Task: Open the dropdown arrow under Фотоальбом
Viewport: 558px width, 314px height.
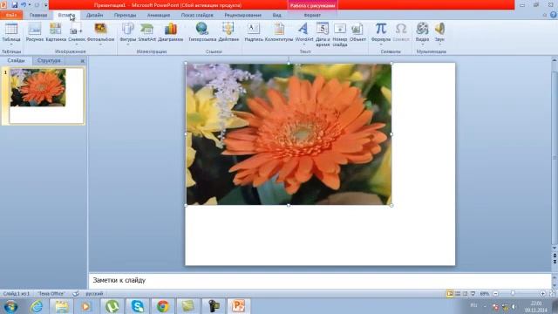Action: (x=101, y=44)
